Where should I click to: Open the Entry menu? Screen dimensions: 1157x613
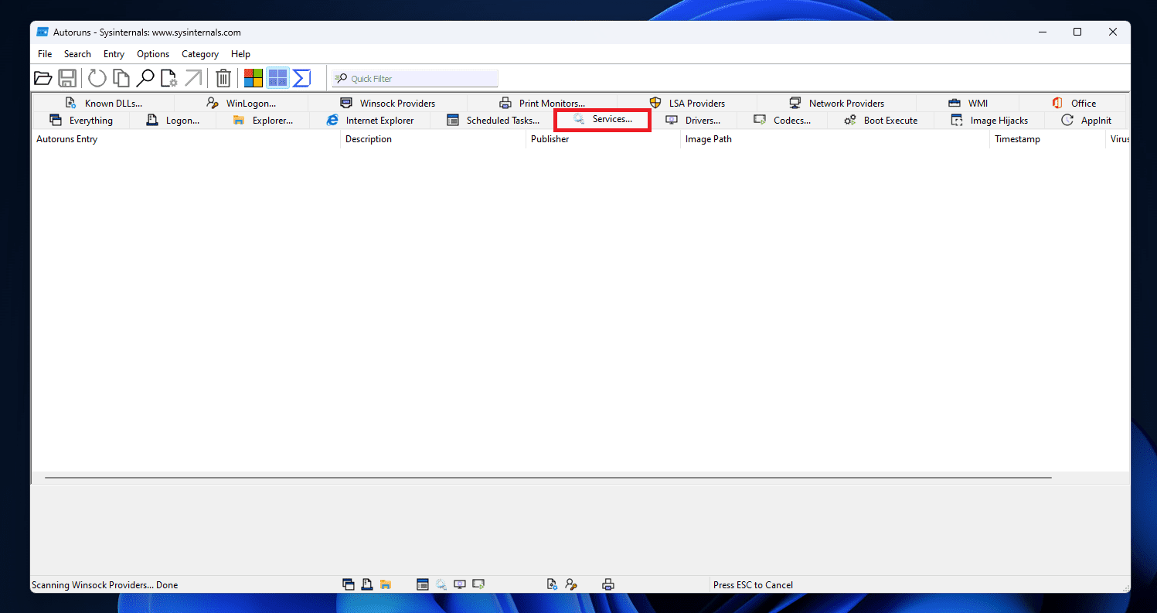(114, 54)
